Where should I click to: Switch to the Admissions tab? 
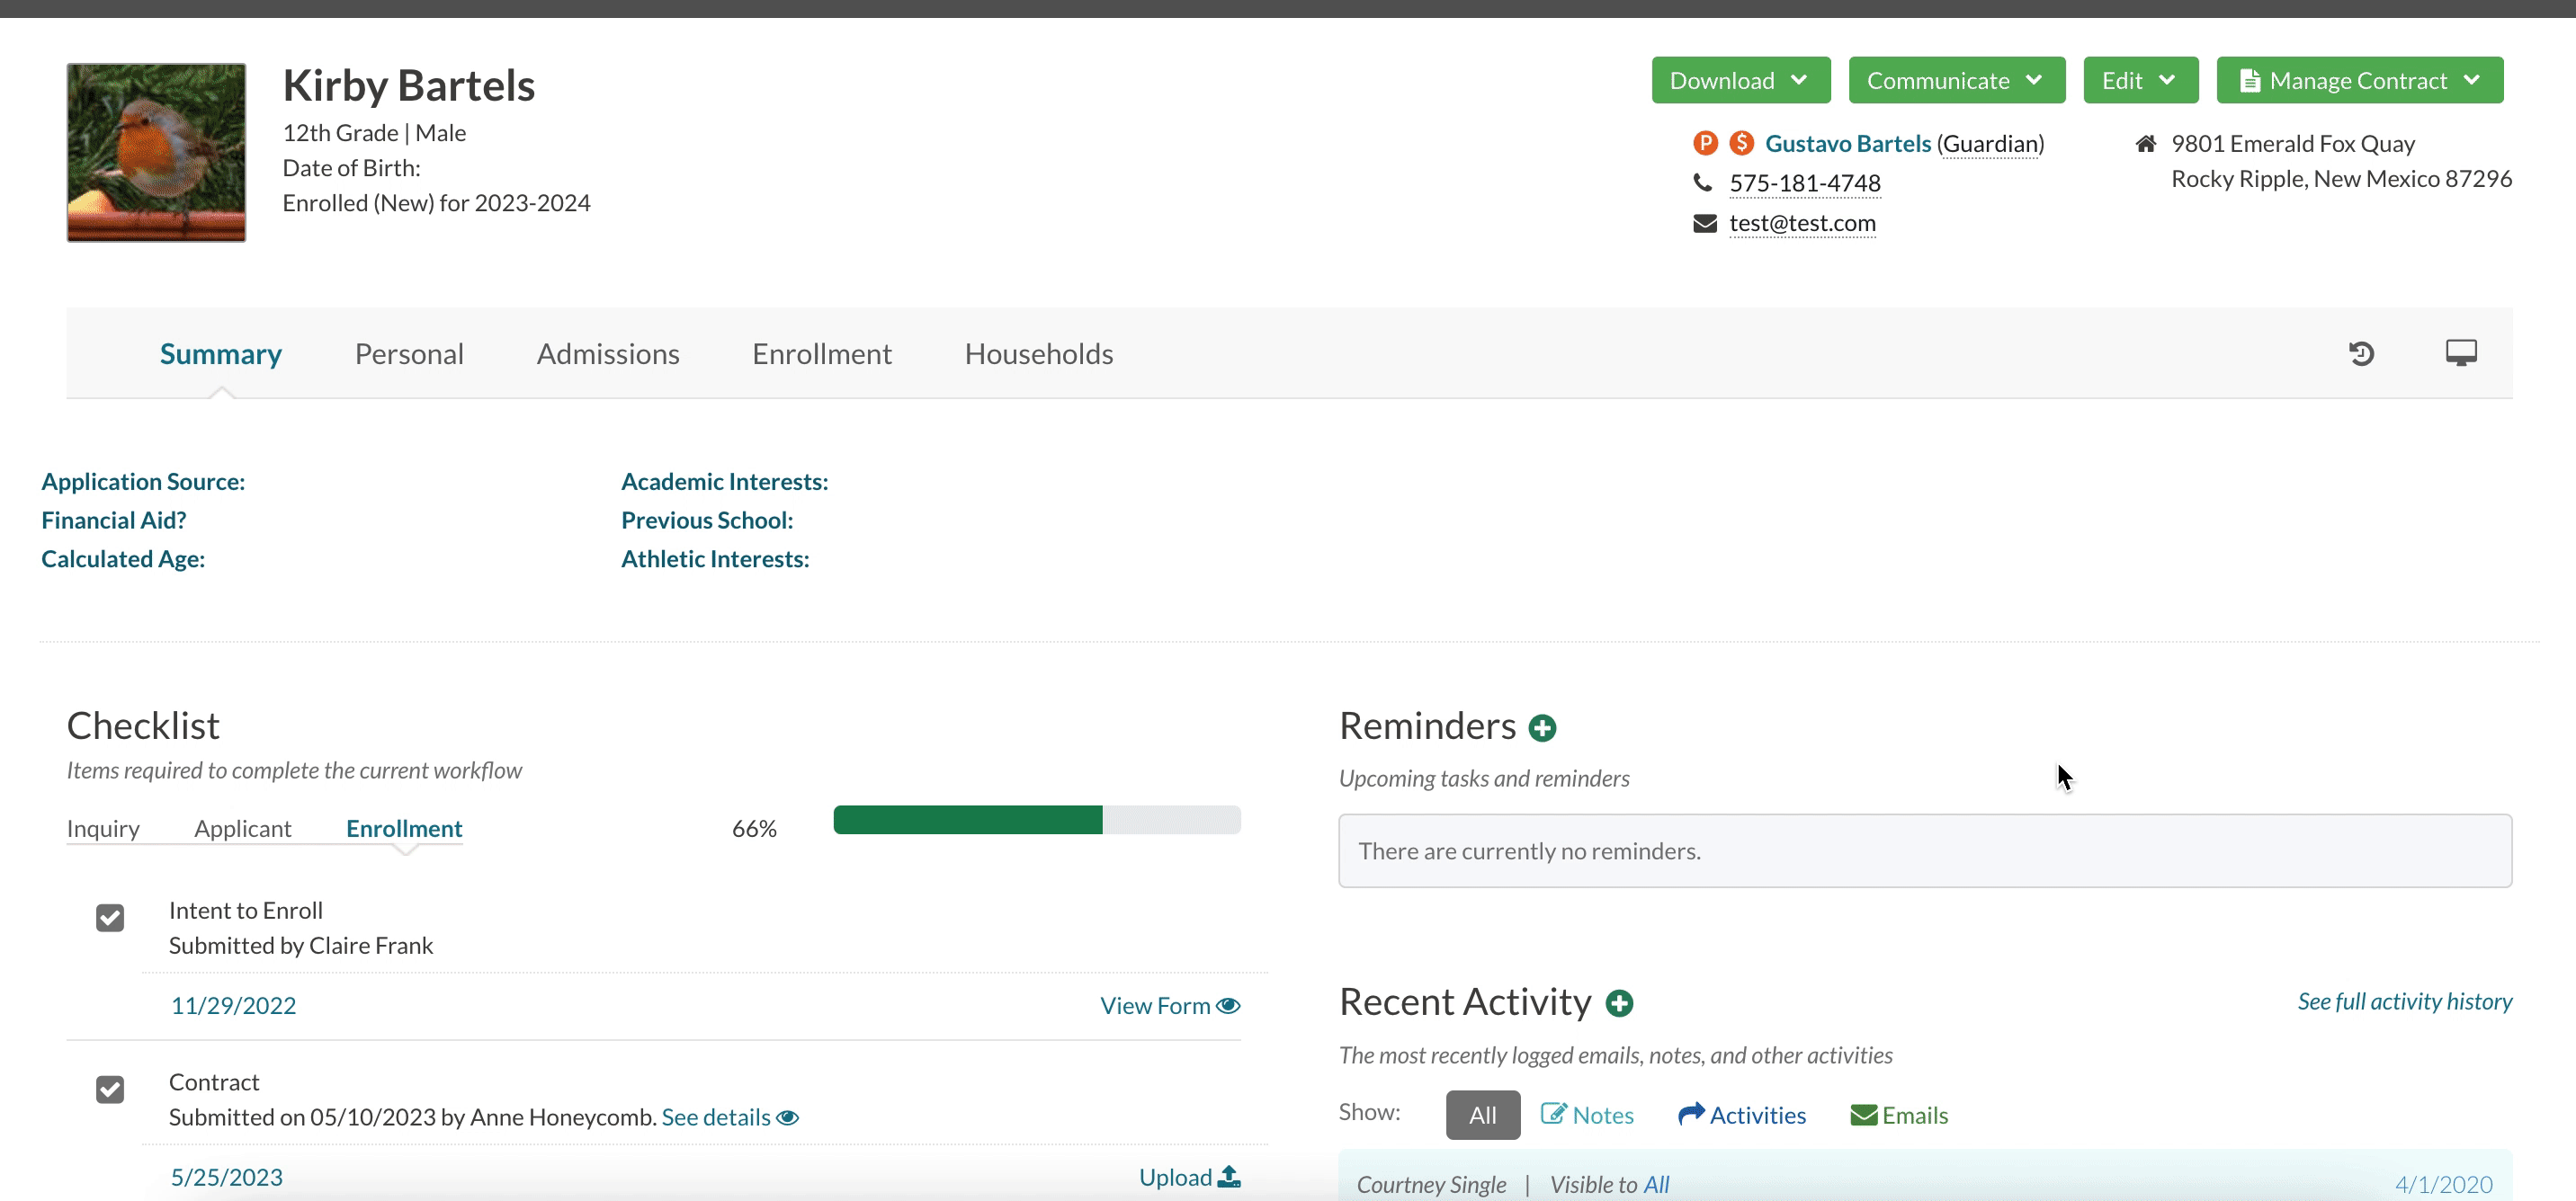(x=608, y=353)
